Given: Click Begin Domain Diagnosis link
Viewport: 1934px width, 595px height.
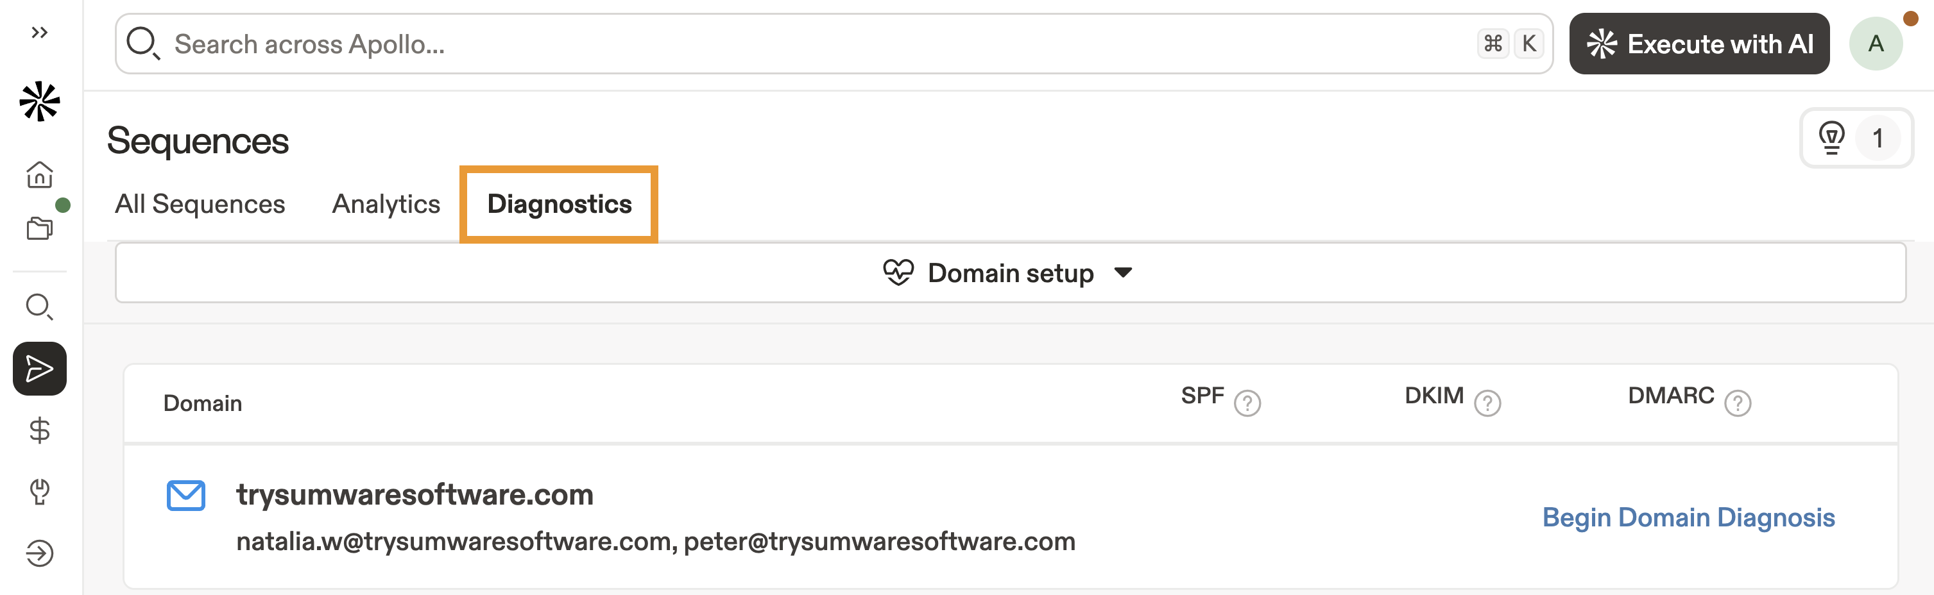Looking at the screenshot, I should 1688,517.
